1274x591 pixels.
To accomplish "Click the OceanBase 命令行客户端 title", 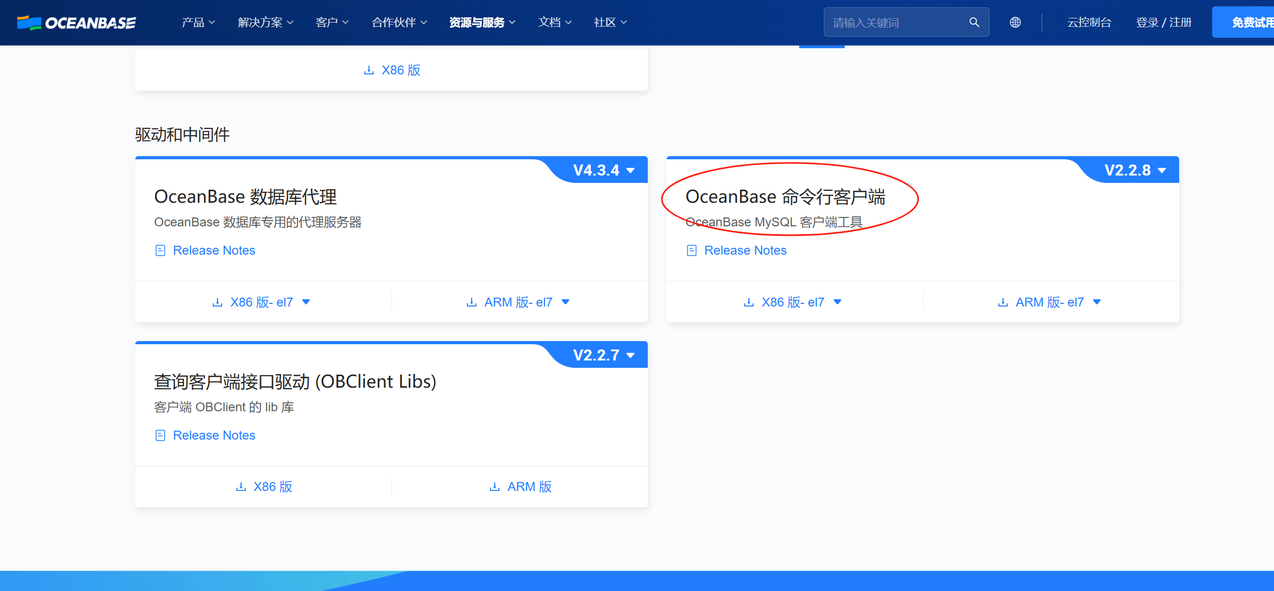I will (786, 197).
